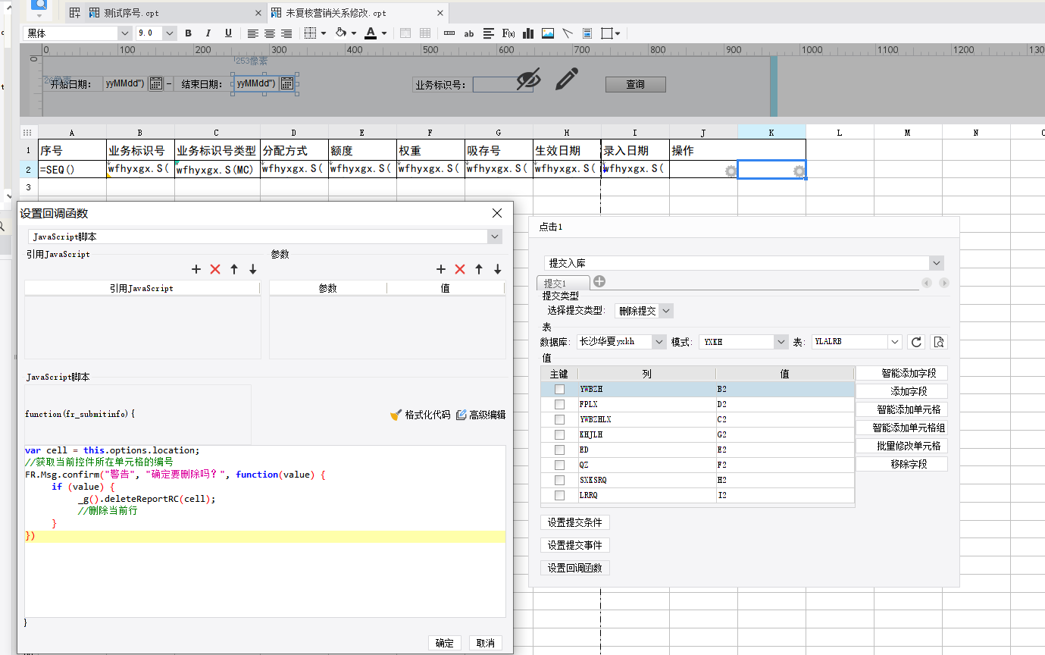Apply cell border style icon

(x=311, y=33)
